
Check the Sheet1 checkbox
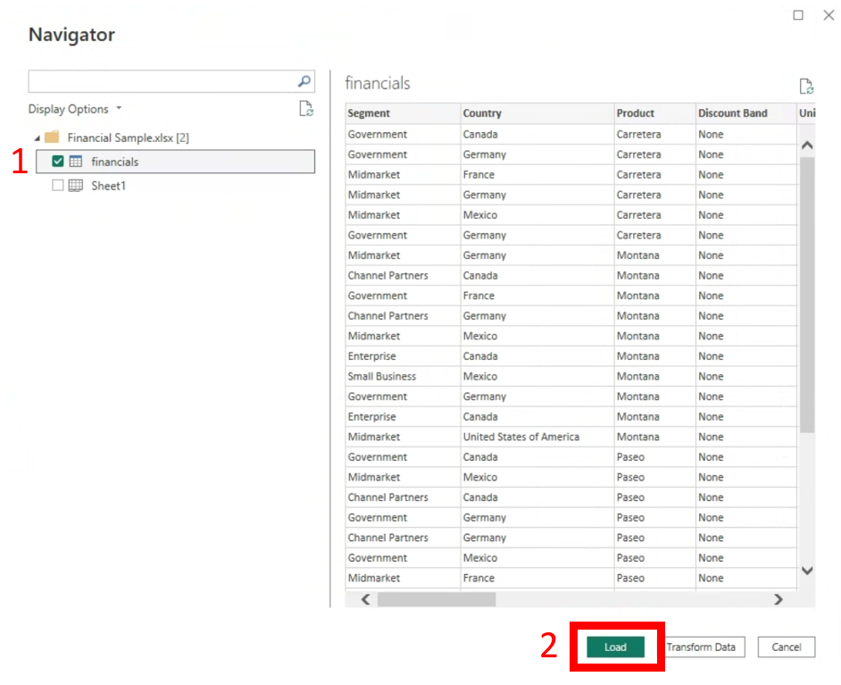click(58, 186)
